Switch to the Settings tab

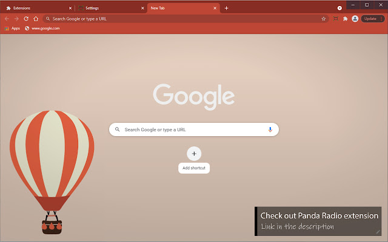point(110,8)
